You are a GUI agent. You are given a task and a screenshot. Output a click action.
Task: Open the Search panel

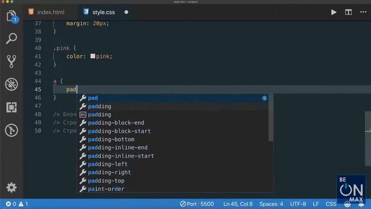pyautogui.click(x=12, y=38)
